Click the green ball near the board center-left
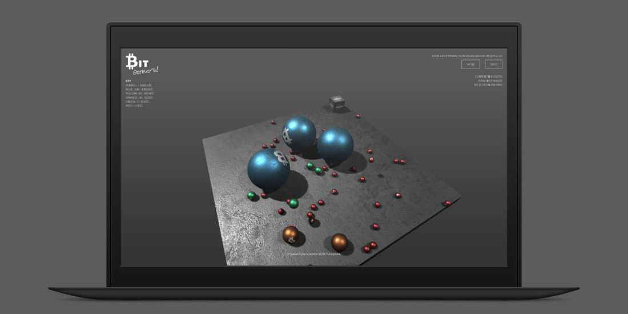The width and height of the screenshot is (628, 314). [293, 203]
